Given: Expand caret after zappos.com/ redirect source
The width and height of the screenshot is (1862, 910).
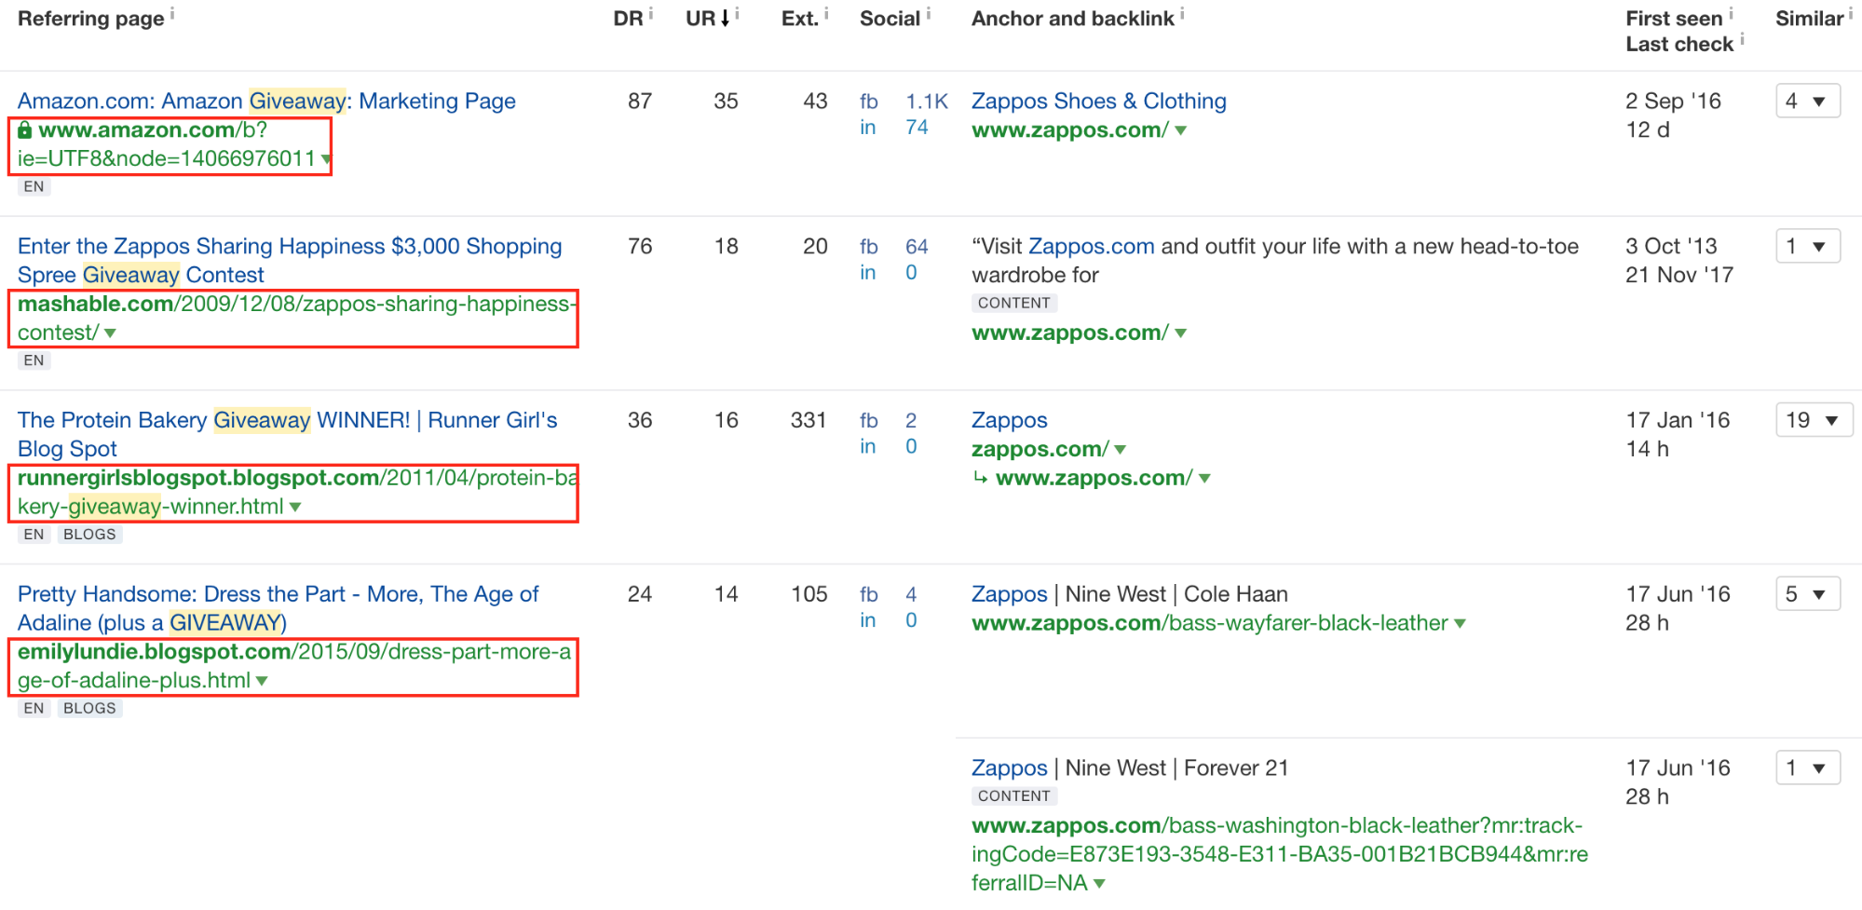Looking at the screenshot, I should point(1120,450).
